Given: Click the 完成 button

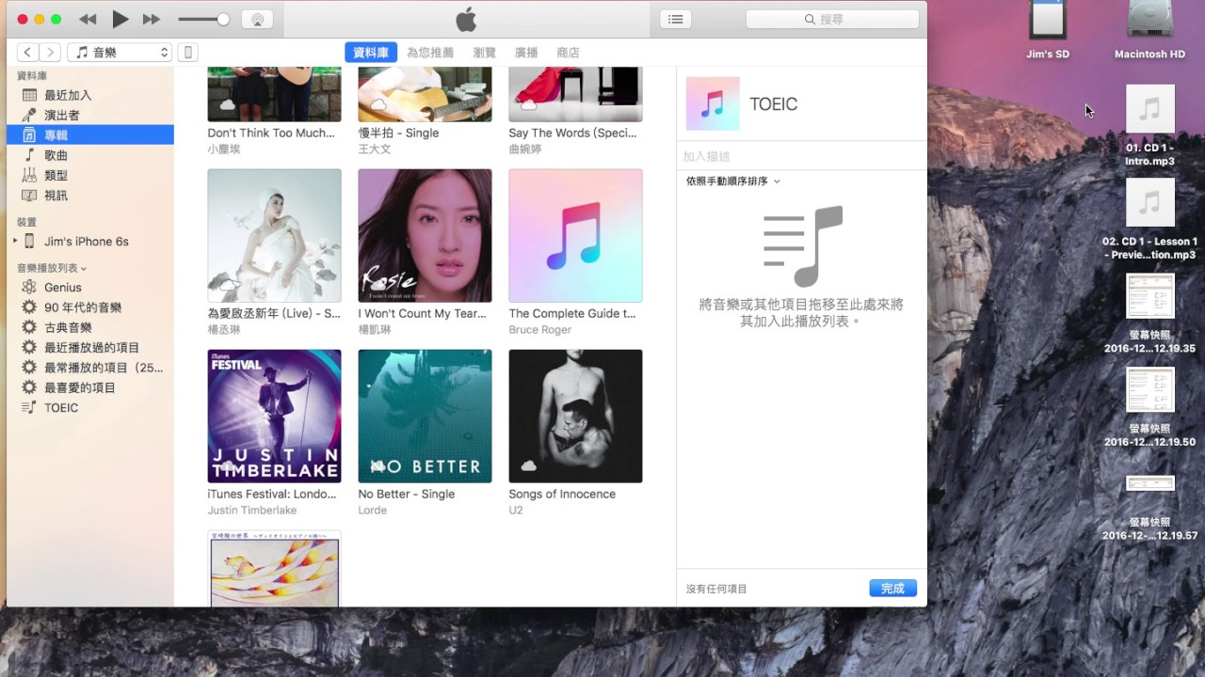Looking at the screenshot, I should click(x=892, y=589).
